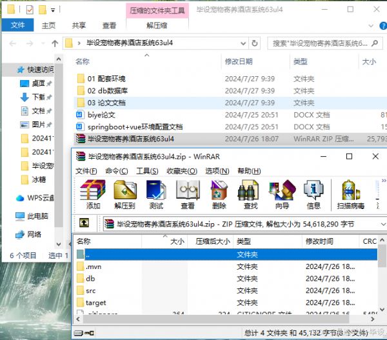The image size is (387, 340).
Task: Run the Test (测试) archive tool
Action: (156, 194)
